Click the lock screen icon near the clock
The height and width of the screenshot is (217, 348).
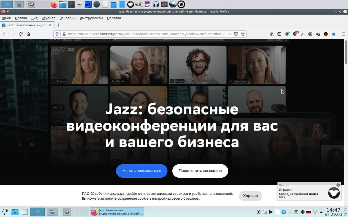(x=345, y=209)
